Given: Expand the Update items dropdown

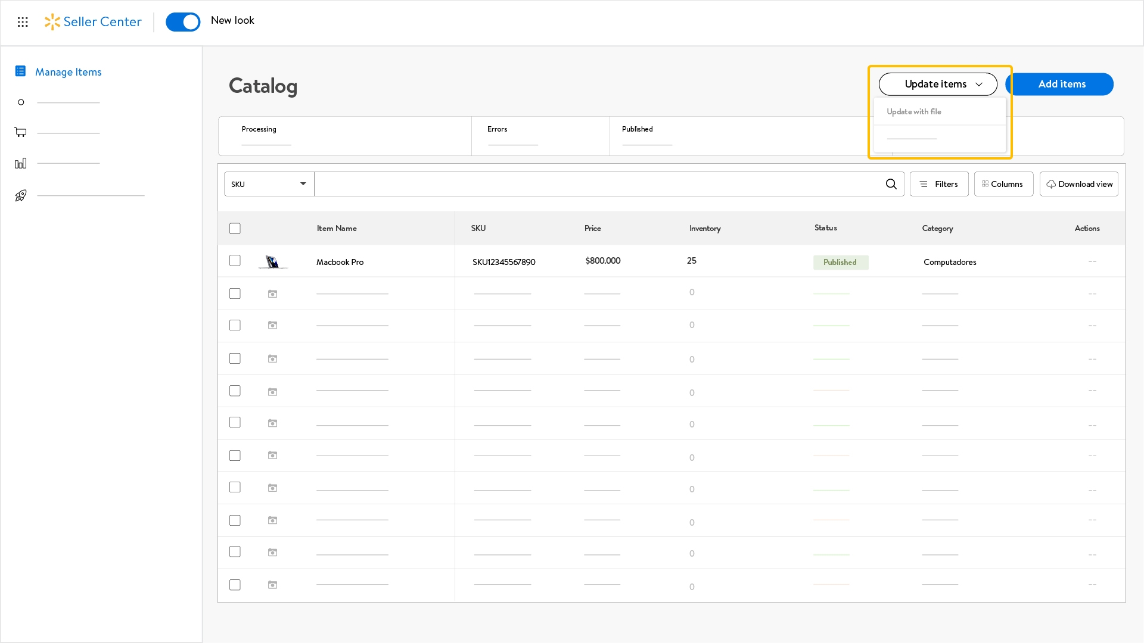Looking at the screenshot, I should (x=937, y=84).
